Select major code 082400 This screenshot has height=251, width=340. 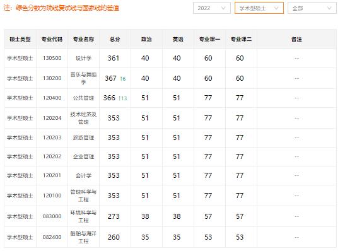click(x=52, y=237)
